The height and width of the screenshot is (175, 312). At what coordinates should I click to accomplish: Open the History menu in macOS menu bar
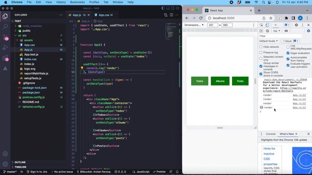(61, 2)
